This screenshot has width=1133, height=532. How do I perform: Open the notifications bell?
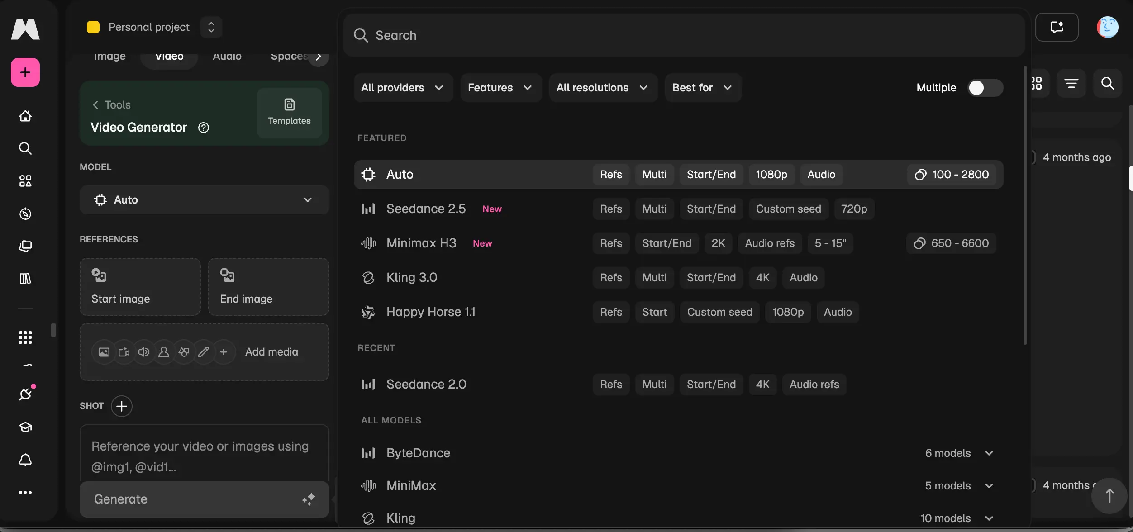tap(25, 460)
